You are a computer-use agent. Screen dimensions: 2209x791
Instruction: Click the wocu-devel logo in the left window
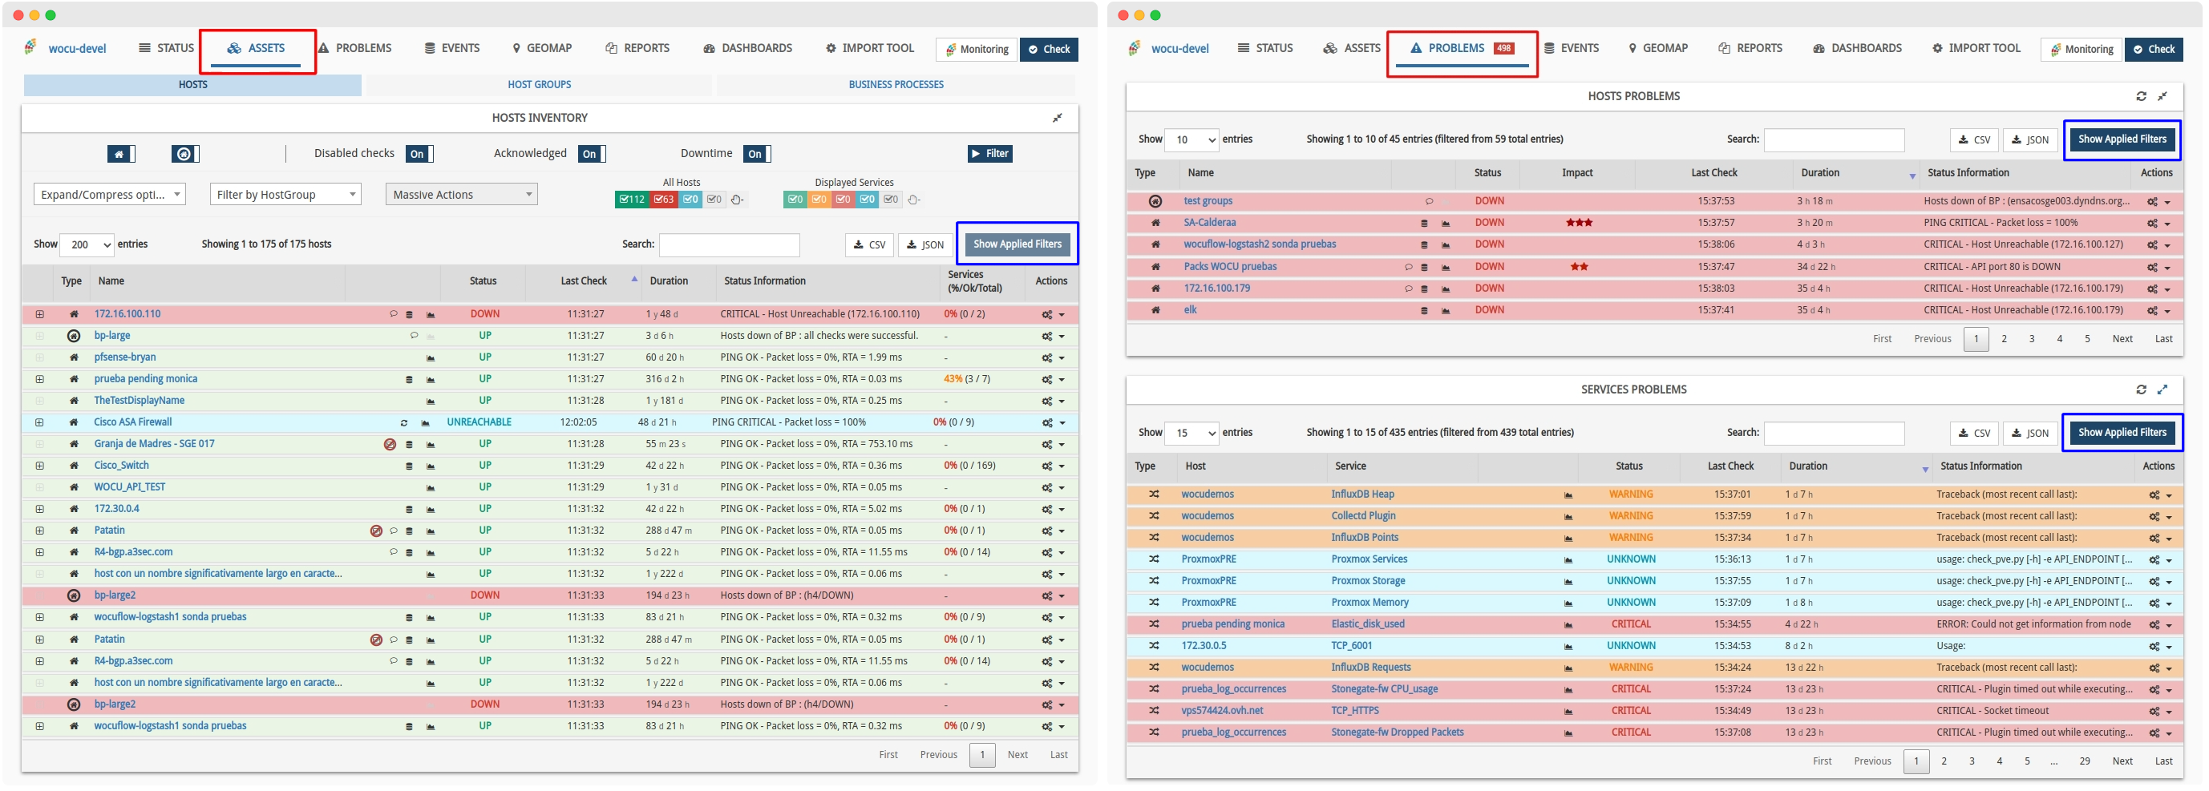click(65, 48)
